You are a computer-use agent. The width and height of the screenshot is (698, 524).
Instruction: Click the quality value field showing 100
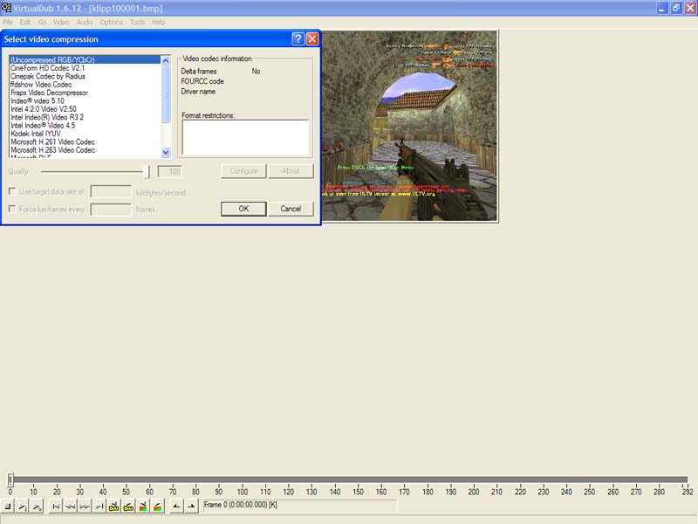tap(169, 171)
